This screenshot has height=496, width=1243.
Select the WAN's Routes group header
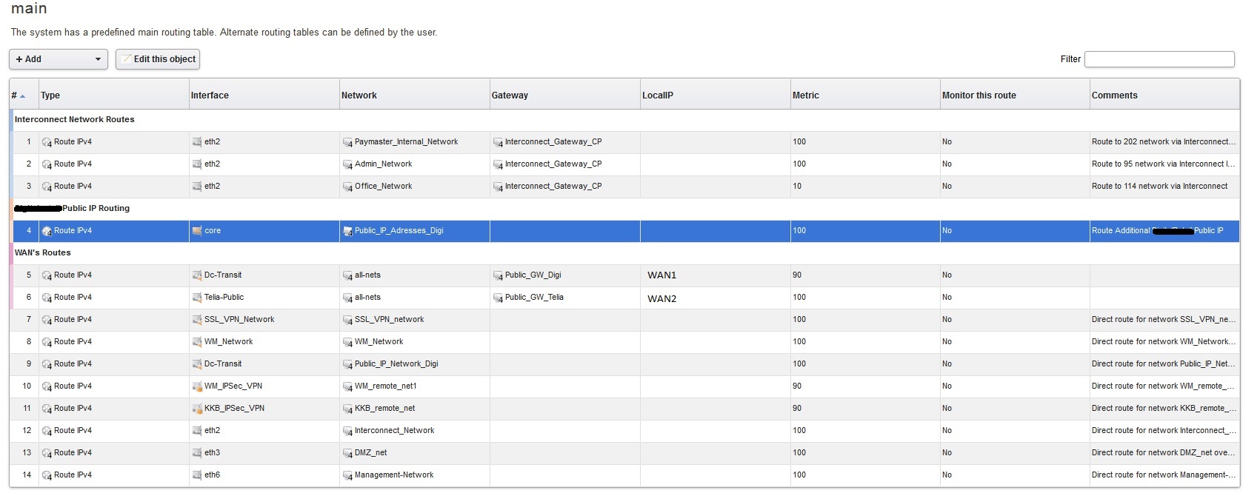click(x=43, y=252)
